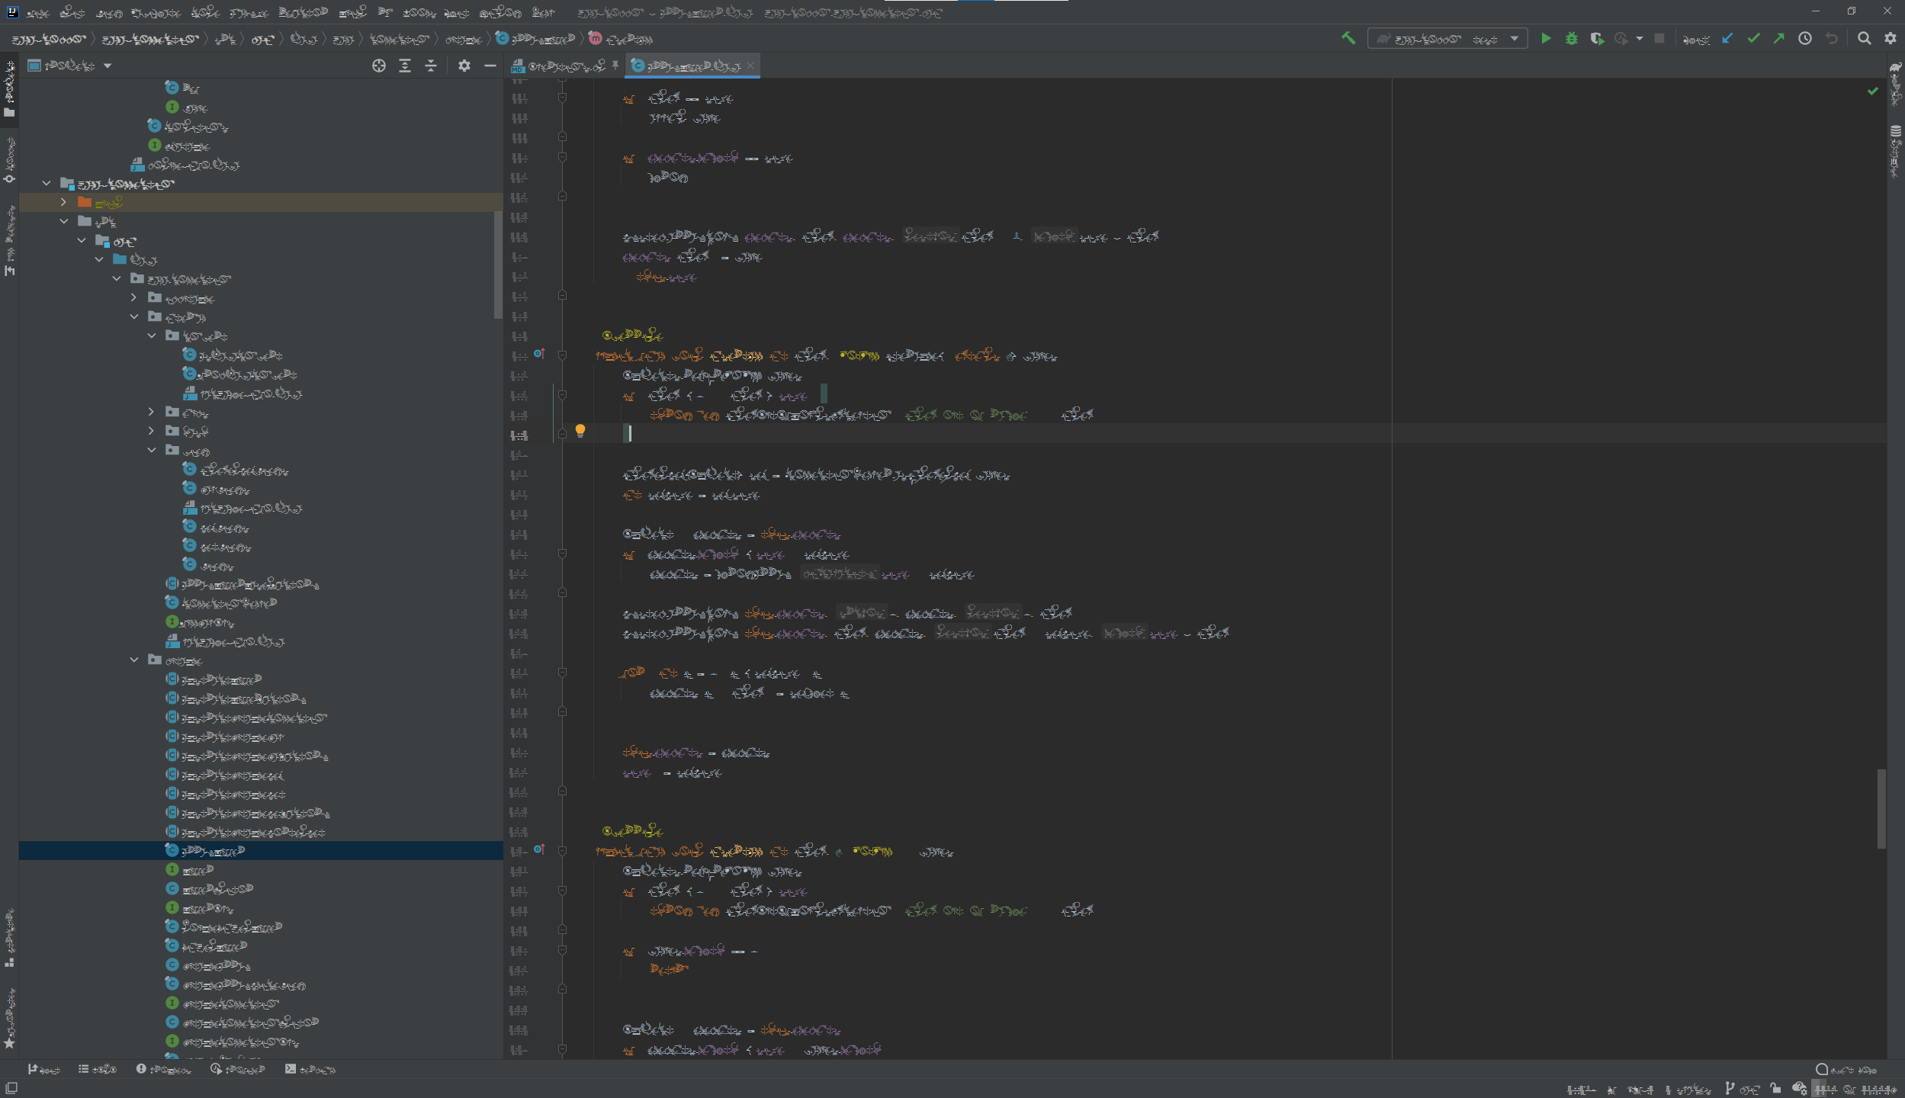Click the inspections green checkmark in editor corner
The height and width of the screenshot is (1098, 1905).
pyautogui.click(x=1873, y=91)
